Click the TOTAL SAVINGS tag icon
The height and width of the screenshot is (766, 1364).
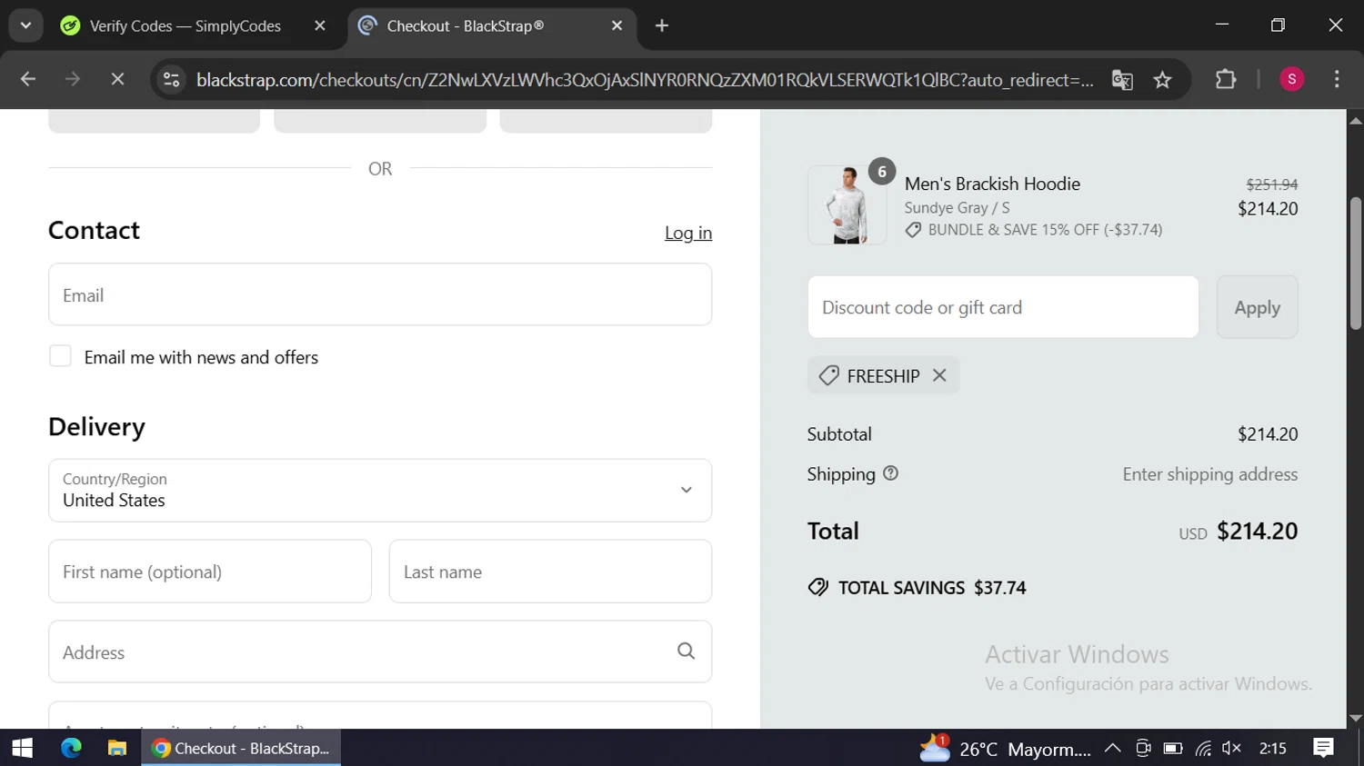pyautogui.click(x=818, y=587)
